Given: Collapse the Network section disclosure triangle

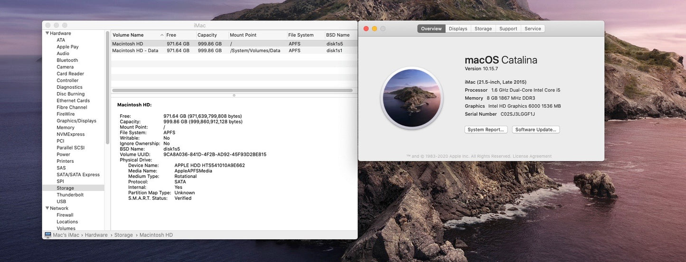Looking at the screenshot, I should coord(47,208).
